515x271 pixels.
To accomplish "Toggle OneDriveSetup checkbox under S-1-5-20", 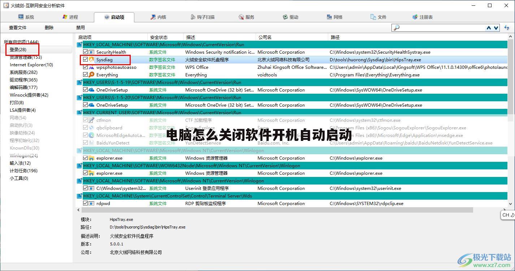I will pyautogui.click(x=85, y=105).
